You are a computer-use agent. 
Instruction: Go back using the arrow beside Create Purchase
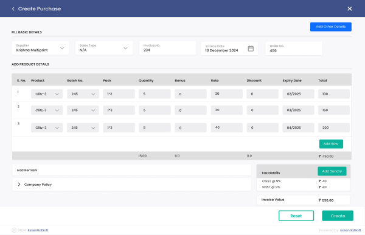click(x=13, y=9)
